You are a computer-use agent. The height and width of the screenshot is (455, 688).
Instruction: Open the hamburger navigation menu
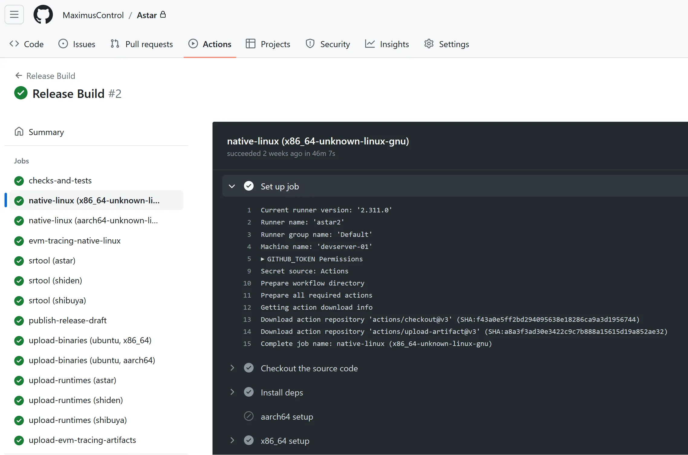click(14, 15)
